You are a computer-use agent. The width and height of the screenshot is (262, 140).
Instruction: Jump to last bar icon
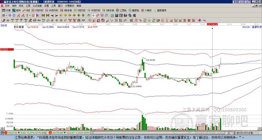pyautogui.click(x=48, y=16)
